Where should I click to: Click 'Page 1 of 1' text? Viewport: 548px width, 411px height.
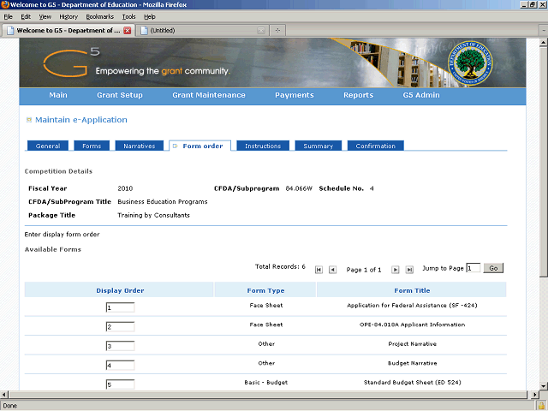pos(363,270)
